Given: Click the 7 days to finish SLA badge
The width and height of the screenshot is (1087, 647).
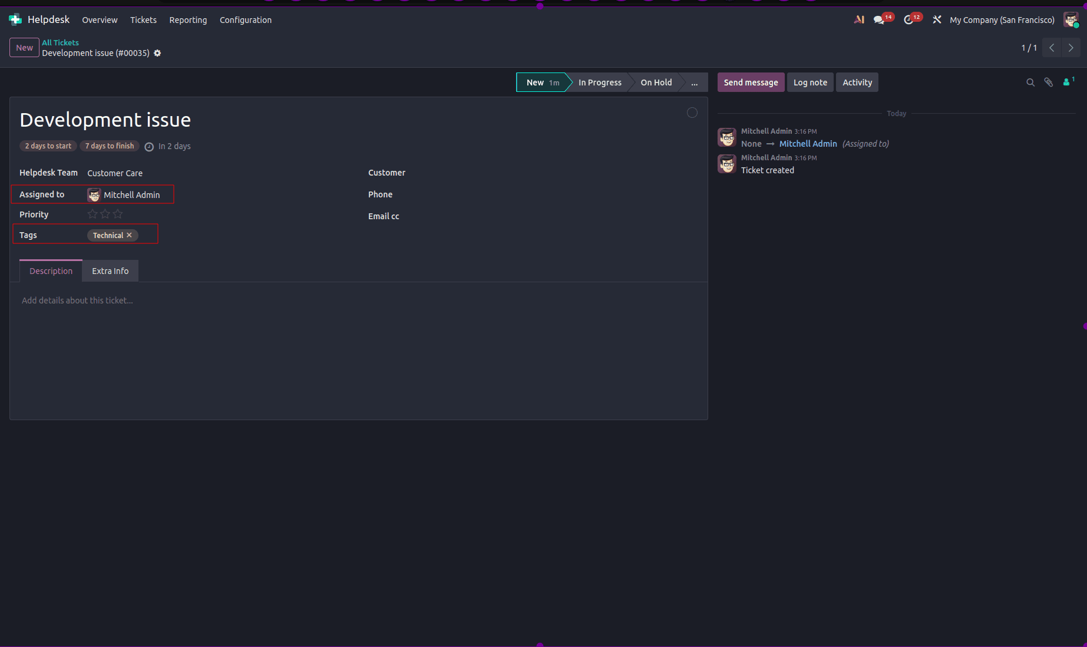Looking at the screenshot, I should 110,146.
